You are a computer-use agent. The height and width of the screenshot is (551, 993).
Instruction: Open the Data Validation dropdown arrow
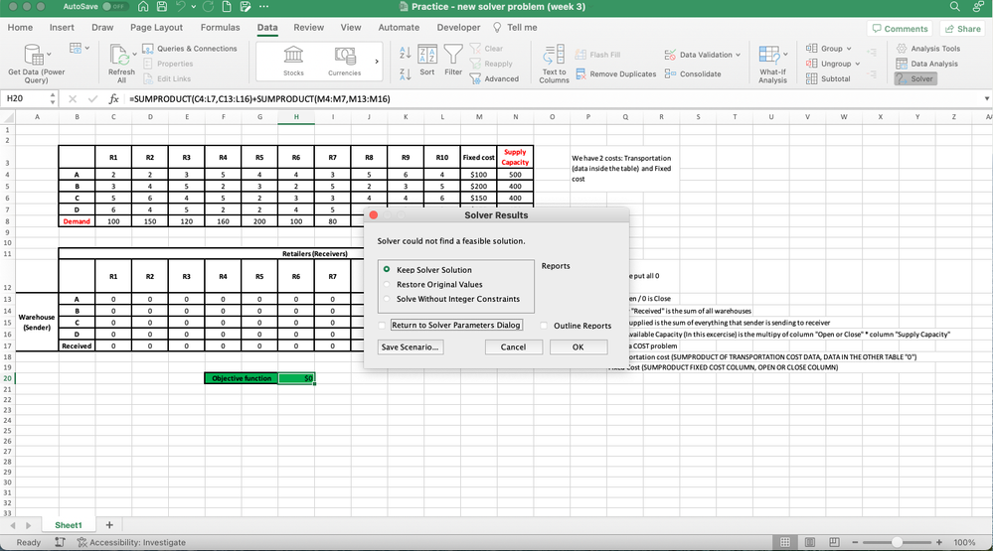[739, 55]
